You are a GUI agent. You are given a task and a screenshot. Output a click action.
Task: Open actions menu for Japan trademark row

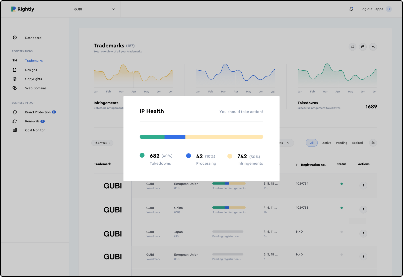click(x=363, y=234)
